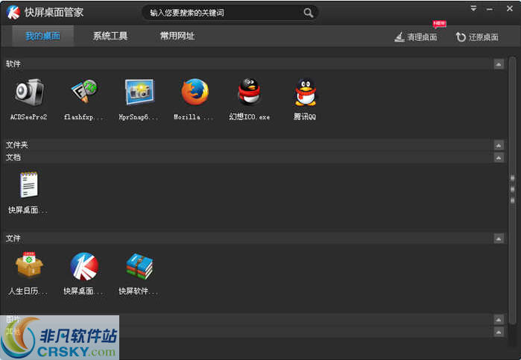
Task: Toggle the 图片 section arrow
Action: 499,320
